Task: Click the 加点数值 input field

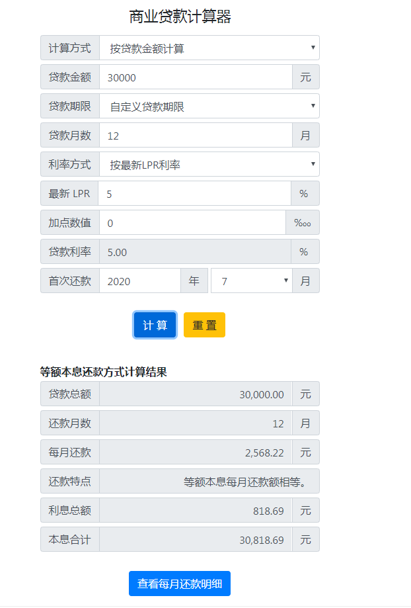Action: point(192,223)
